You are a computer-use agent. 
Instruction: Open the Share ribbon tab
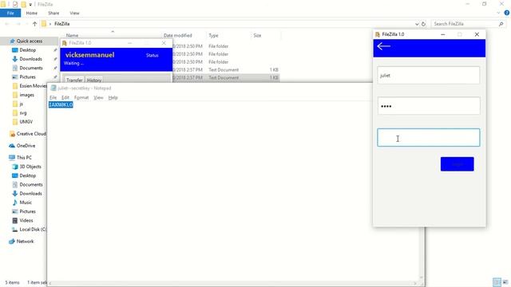pyautogui.click(x=53, y=13)
